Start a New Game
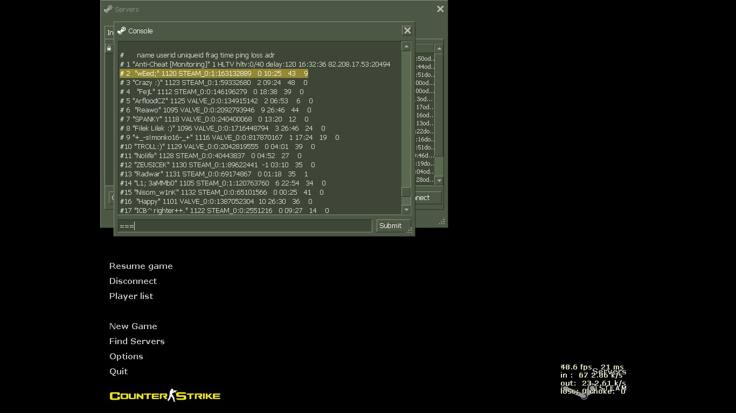 tap(133, 326)
